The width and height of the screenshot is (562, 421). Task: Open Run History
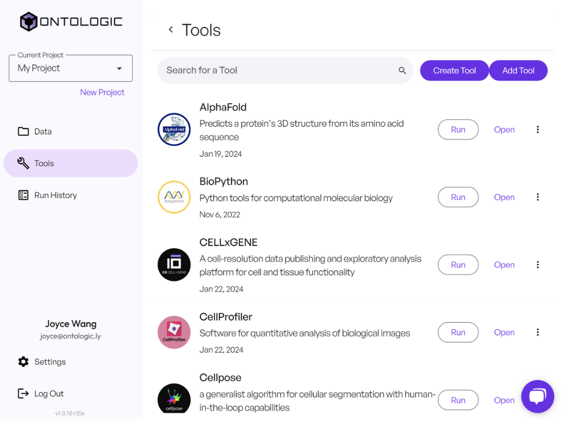click(55, 195)
